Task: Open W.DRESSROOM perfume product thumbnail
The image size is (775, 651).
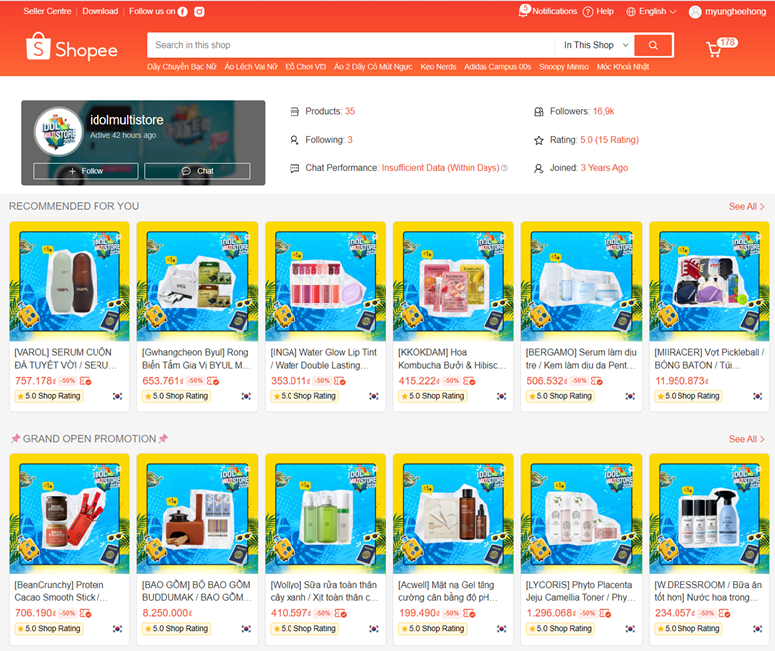Action: click(708, 514)
